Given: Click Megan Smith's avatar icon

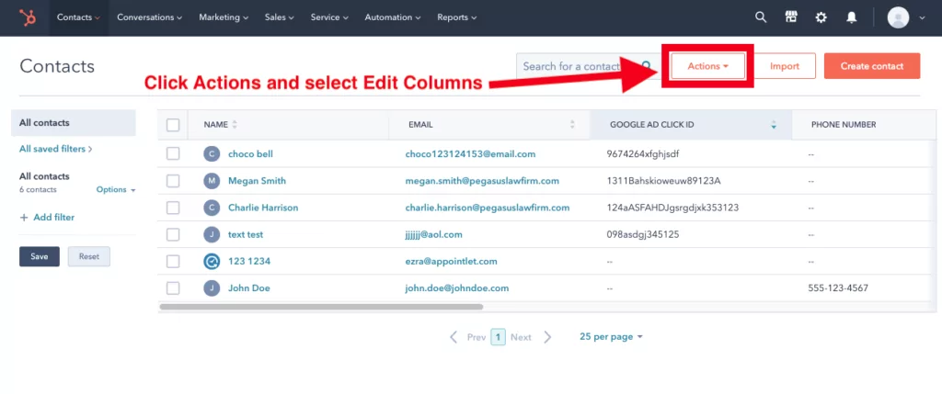Looking at the screenshot, I should 212,181.
